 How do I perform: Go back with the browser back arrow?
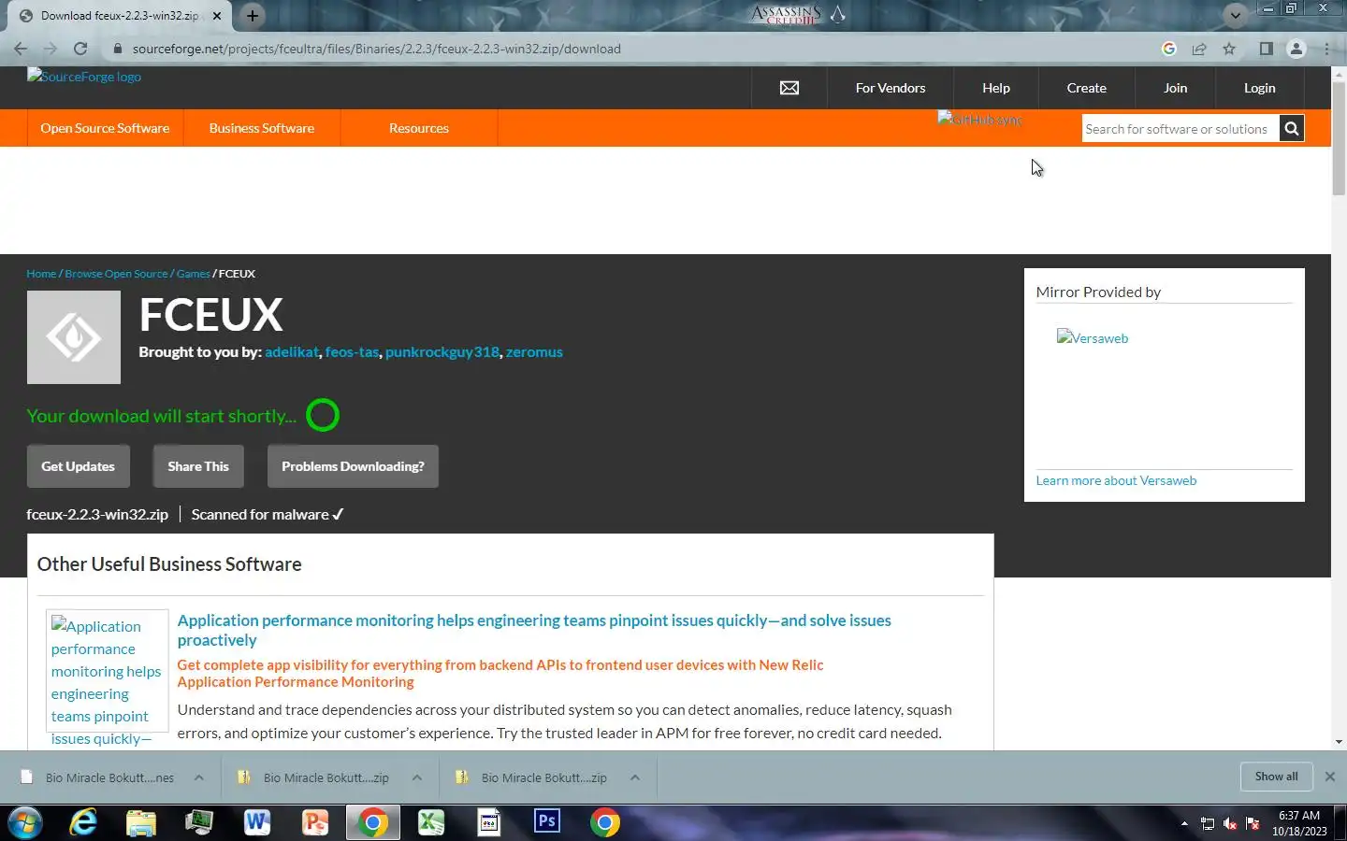(21, 49)
